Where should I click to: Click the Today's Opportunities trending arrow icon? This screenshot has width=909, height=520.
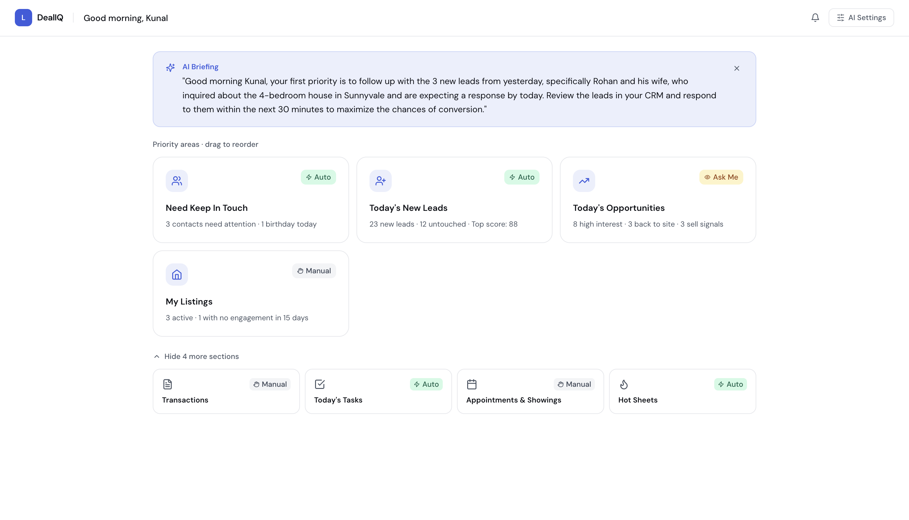point(584,181)
